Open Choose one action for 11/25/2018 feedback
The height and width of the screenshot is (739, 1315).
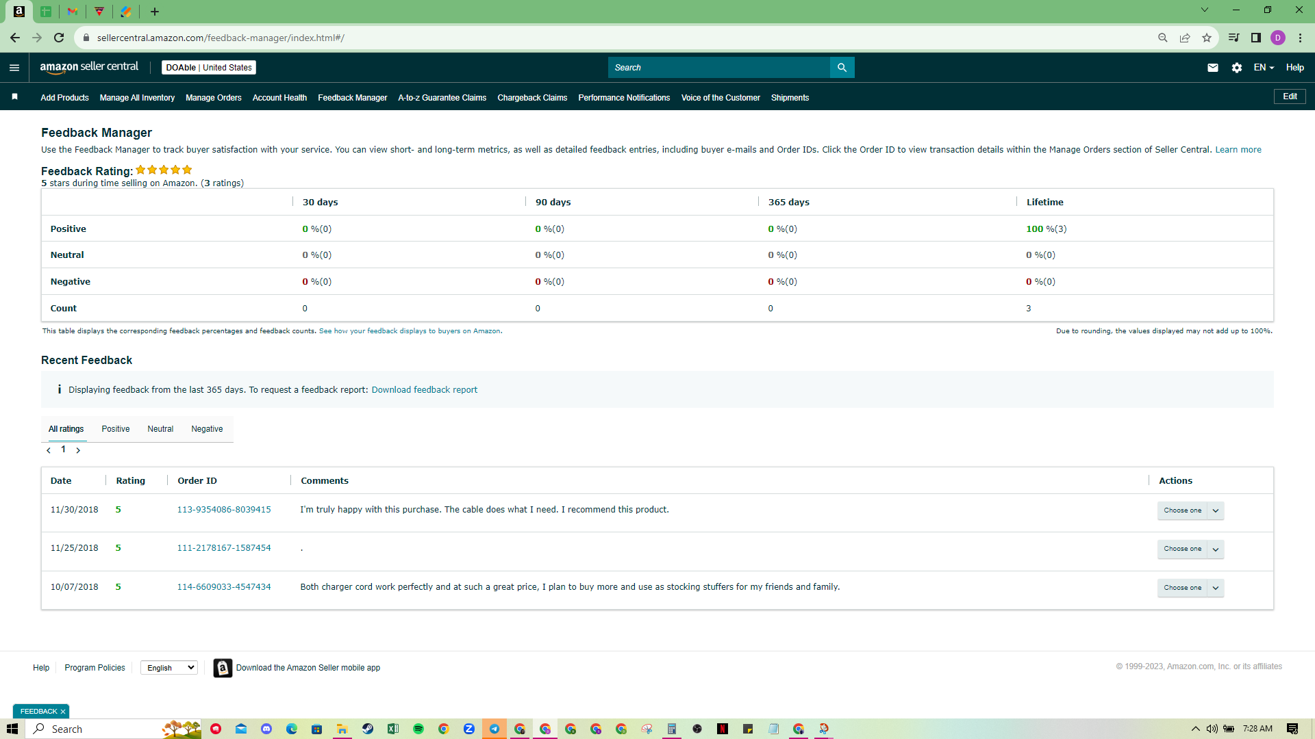click(1190, 549)
